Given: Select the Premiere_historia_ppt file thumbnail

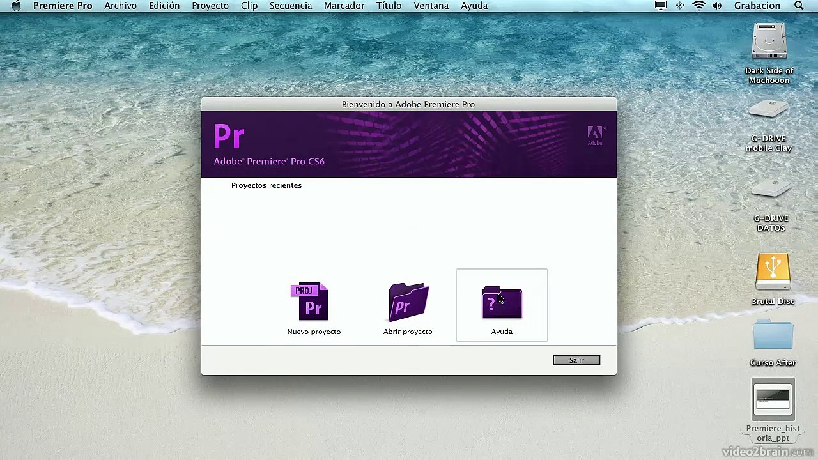Looking at the screenshot, I should pyautogui.click(x=773, y=399).
